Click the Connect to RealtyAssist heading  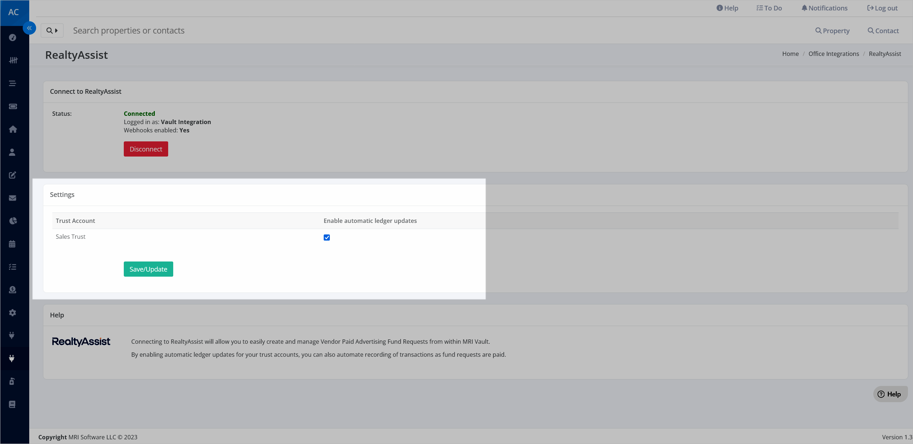[x=86, y=92]
